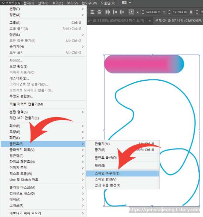Image resolution: width=203 pixels, height=217 pixels.
Task: Click the arrange documents layout icon
Action: click(x=124, y=2)
